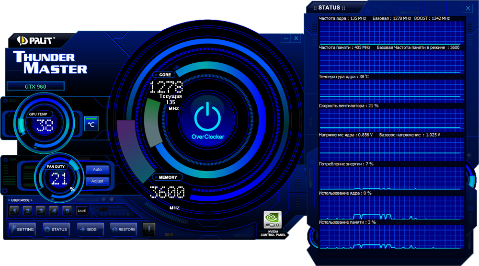
Task: Click the CORE label
Action: pyautogui.click(x=165, y=75)
